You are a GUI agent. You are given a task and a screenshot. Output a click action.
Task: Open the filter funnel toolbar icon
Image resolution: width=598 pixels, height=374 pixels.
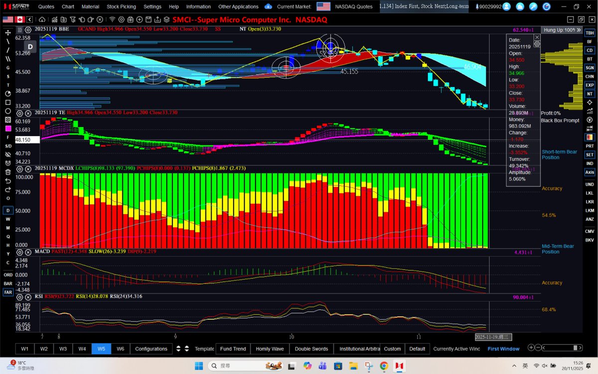72,19
